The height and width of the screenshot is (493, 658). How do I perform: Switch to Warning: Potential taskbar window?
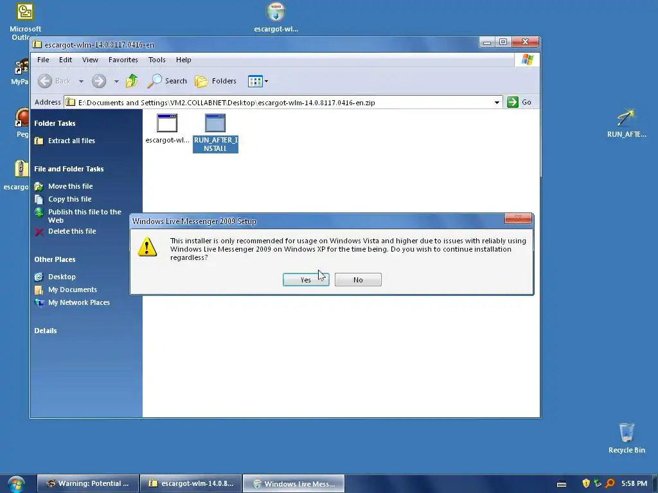click(88, 483)
